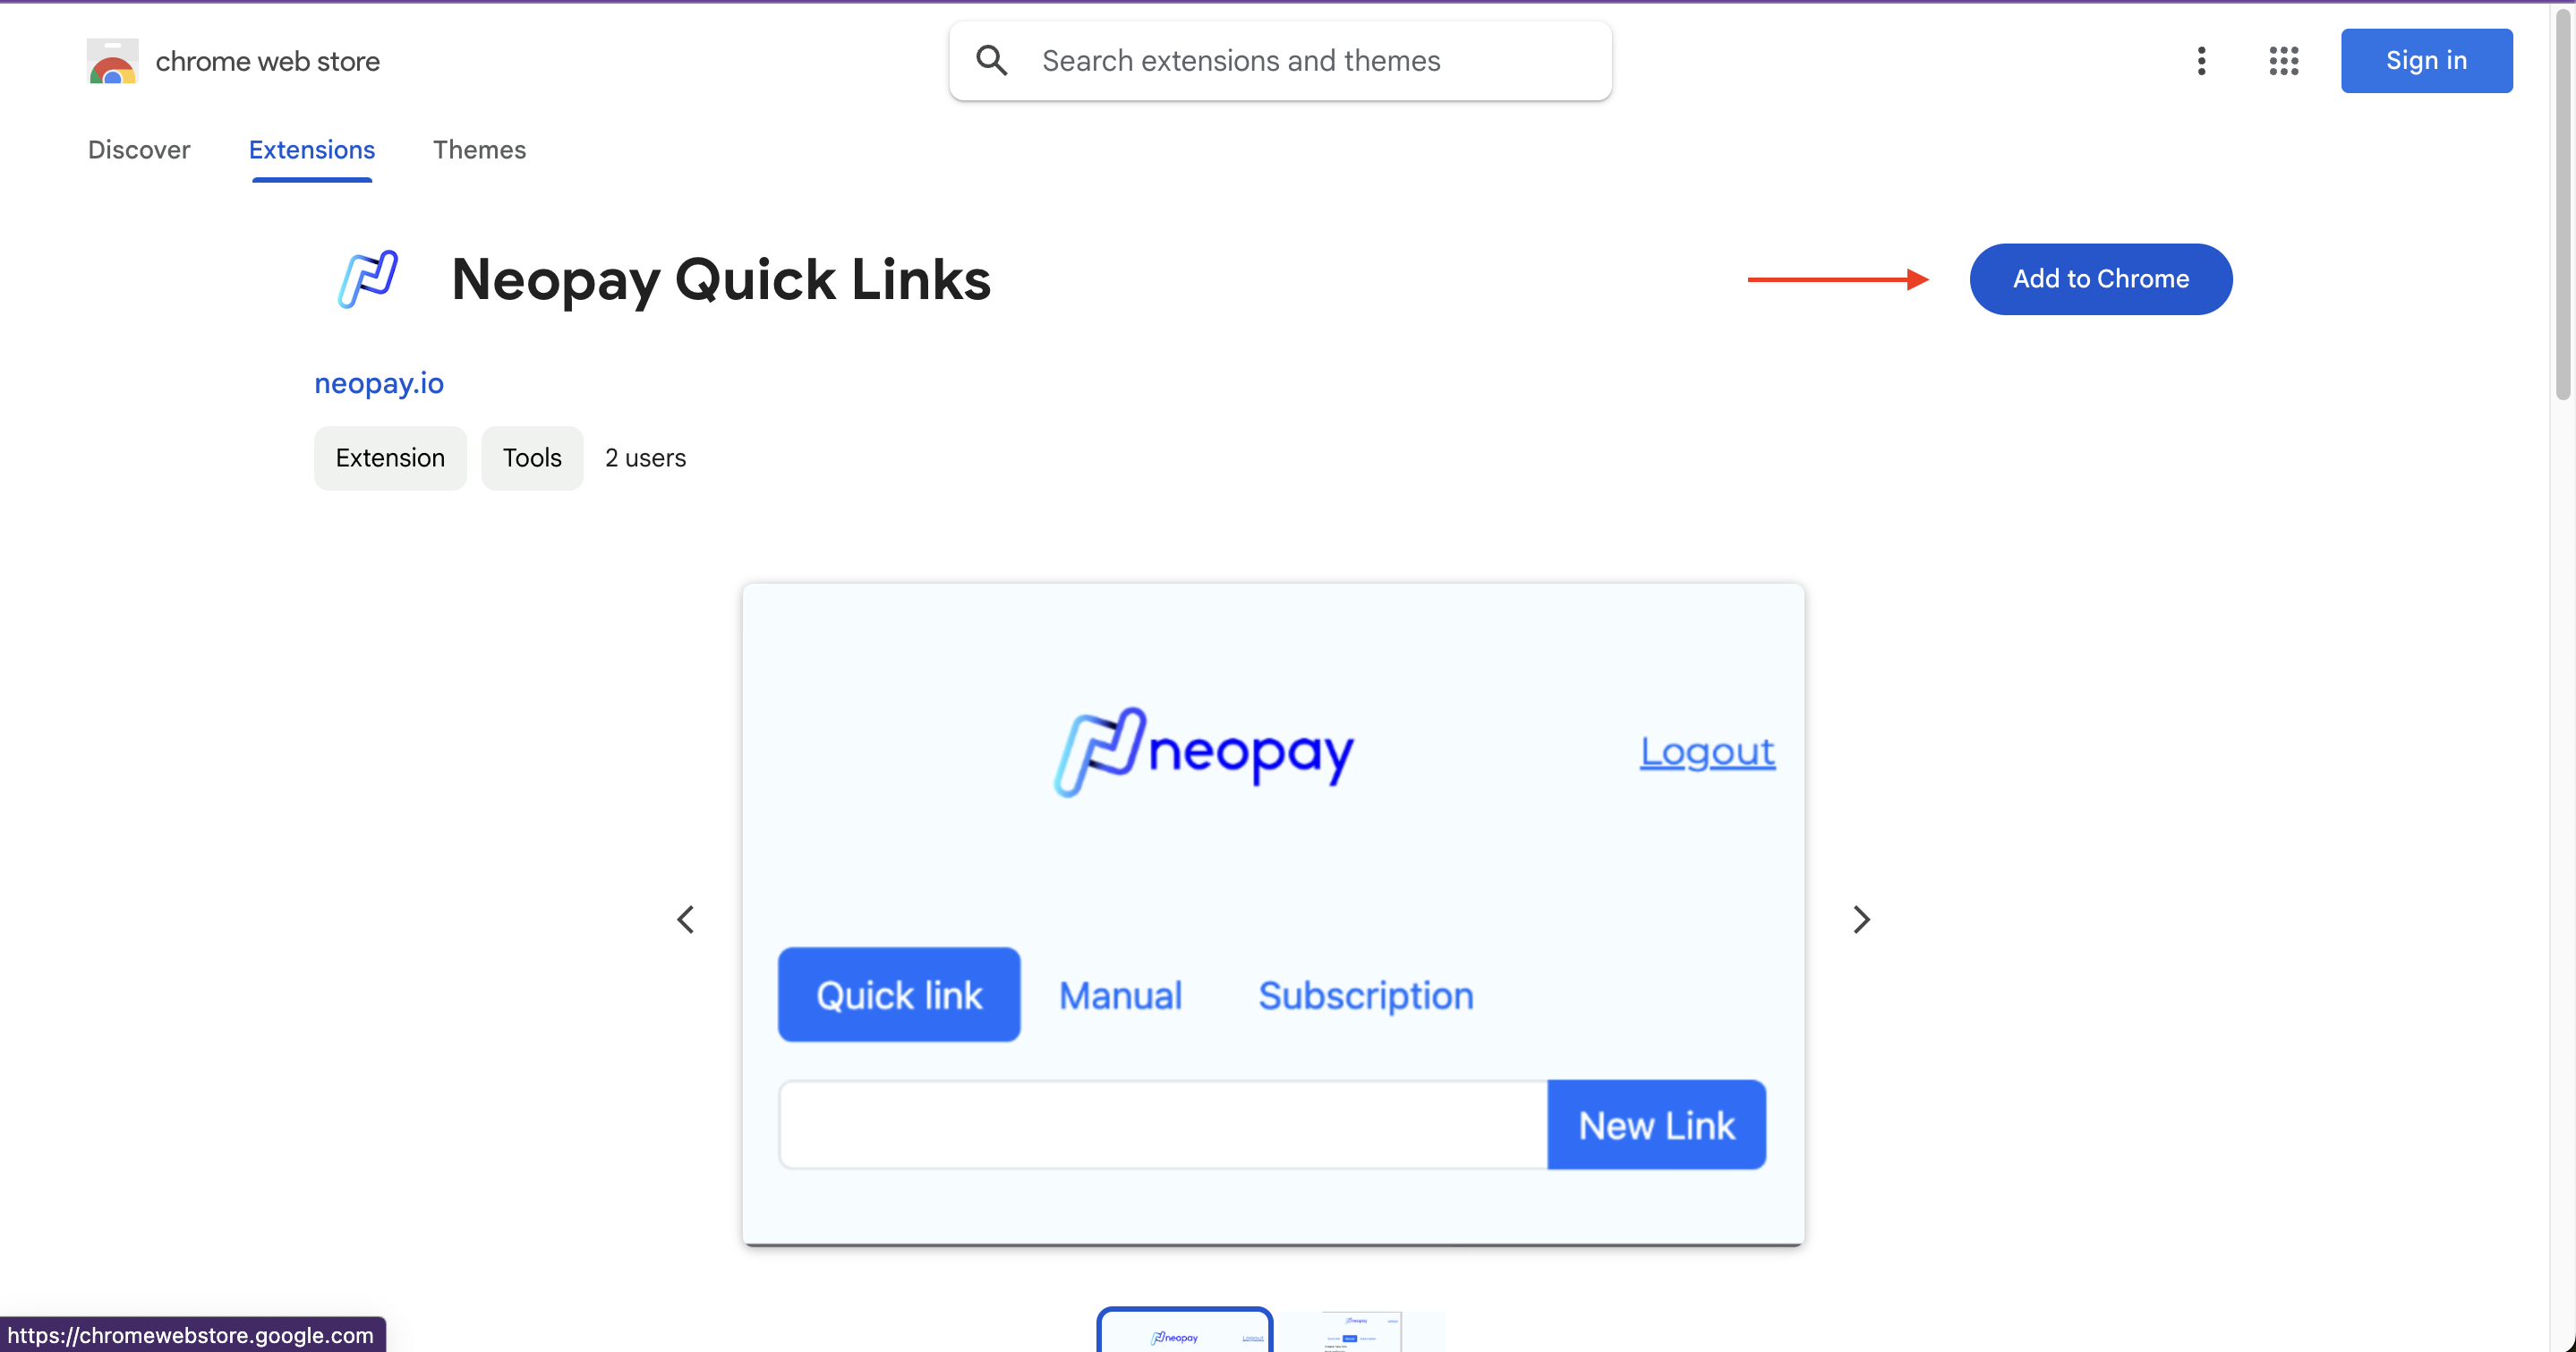Click the Logout link in extension preview
The image size is (2576, 1352).
1705,749
